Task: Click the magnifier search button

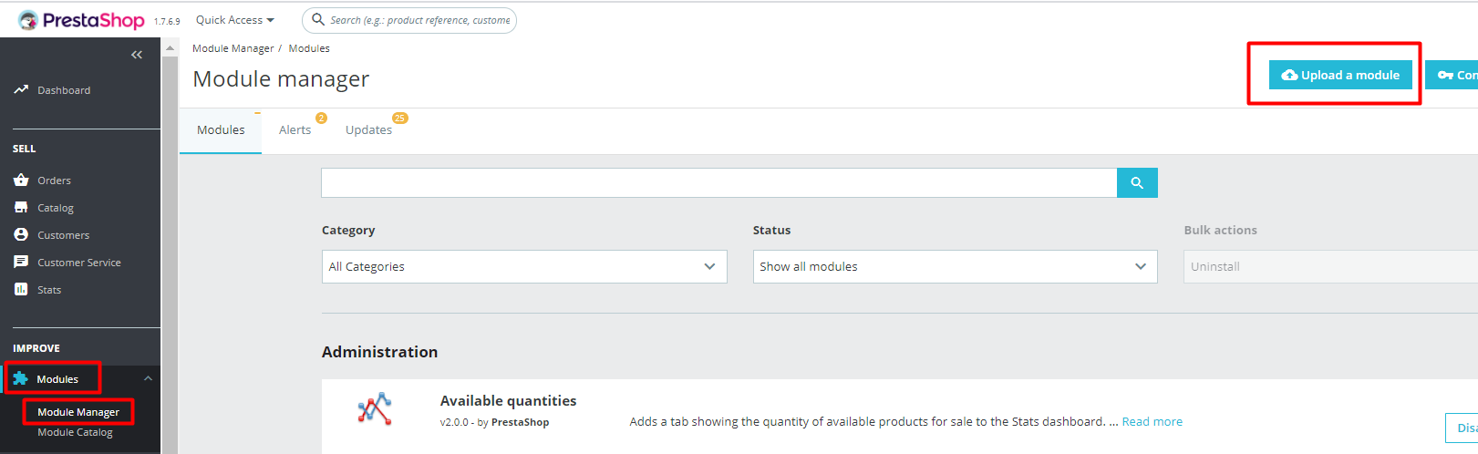Action: (1137, 183)
